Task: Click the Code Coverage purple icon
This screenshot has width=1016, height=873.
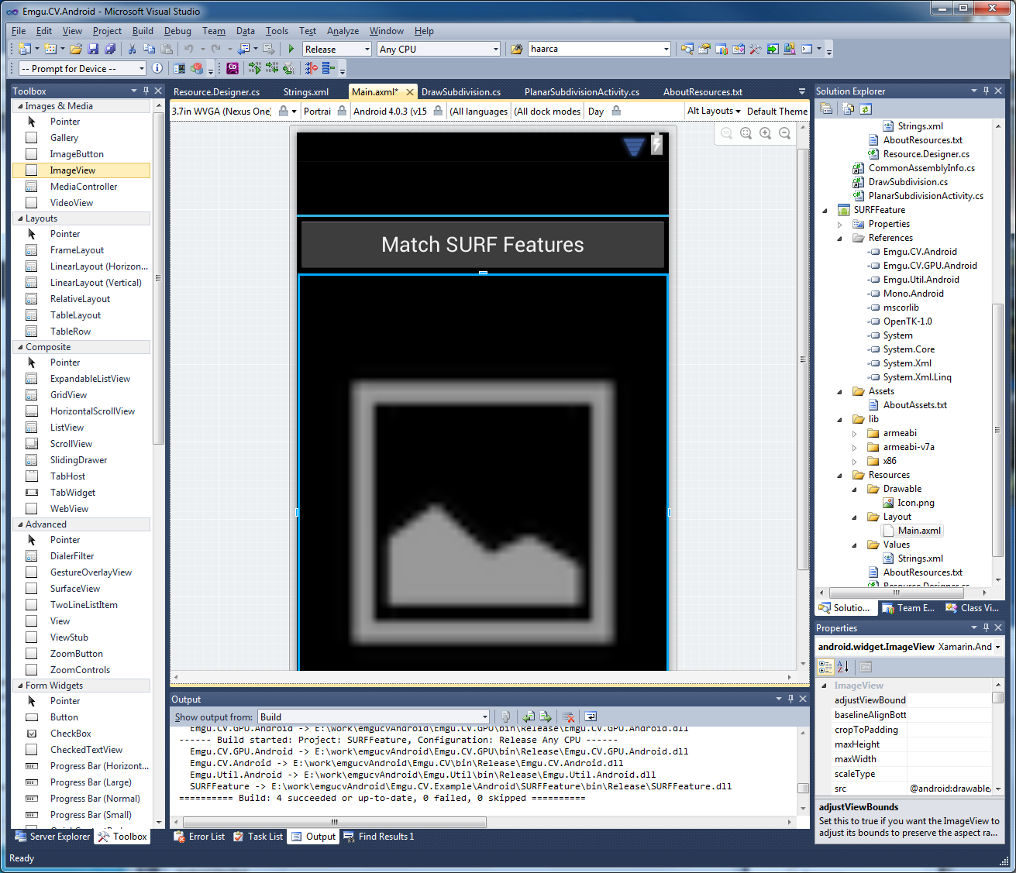Action: coord(232,68)
